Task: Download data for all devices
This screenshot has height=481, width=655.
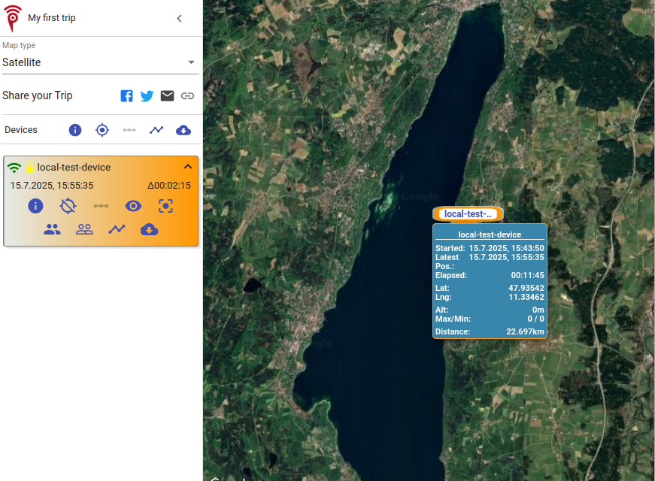Action: 183,130
